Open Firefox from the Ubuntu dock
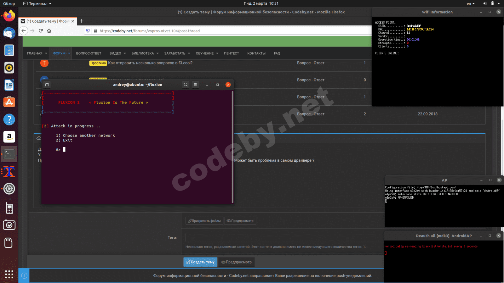The image size is (504, 283). [x=9, y=16]
